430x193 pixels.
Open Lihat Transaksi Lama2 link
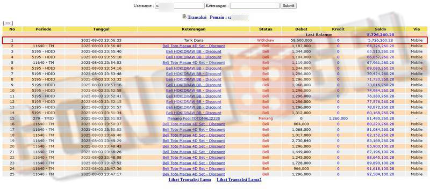tap(239, 180)
